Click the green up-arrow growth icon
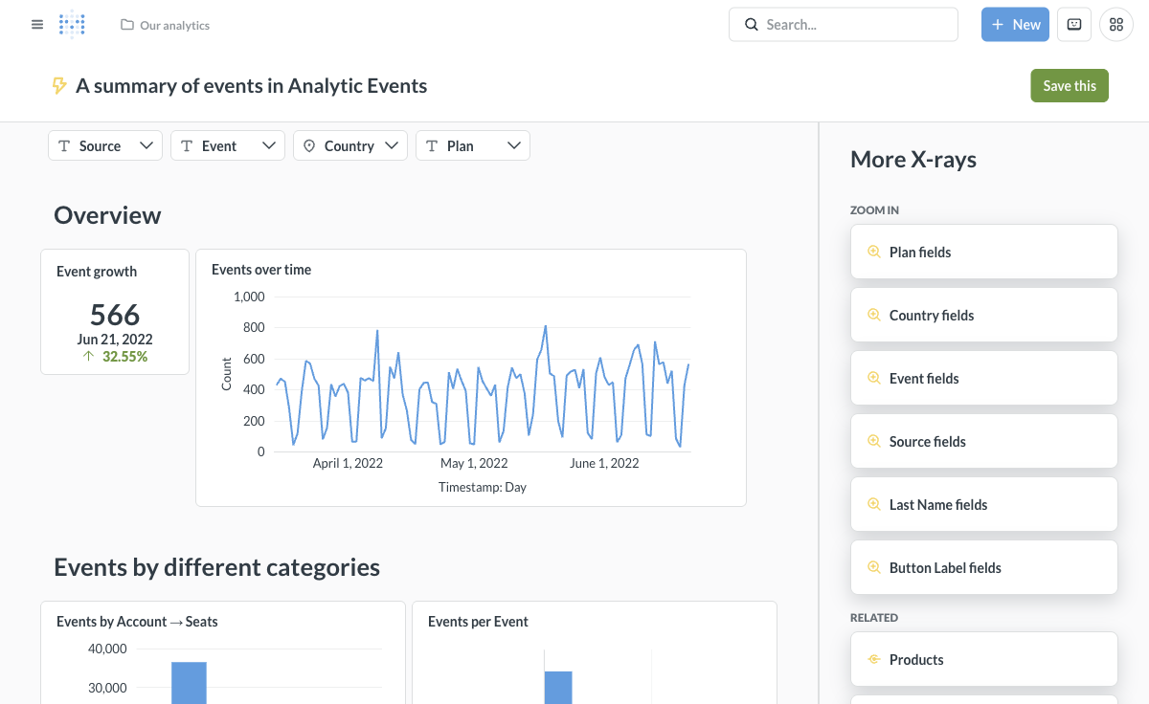 click(89, 356)
